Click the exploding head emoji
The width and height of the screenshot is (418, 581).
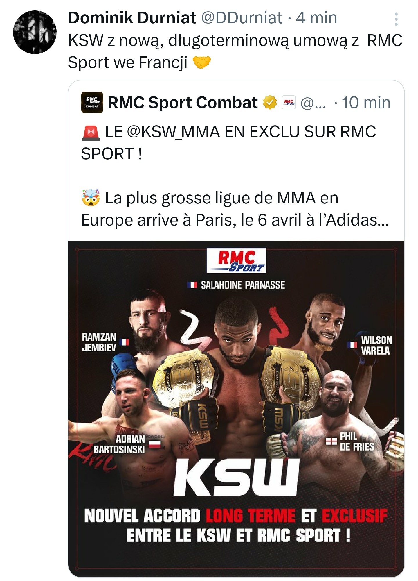(x=91, y=198)
